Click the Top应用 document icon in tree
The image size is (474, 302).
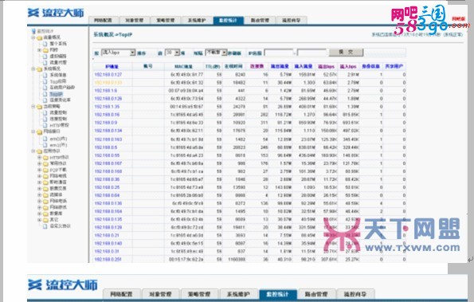(x=45, y=81)
